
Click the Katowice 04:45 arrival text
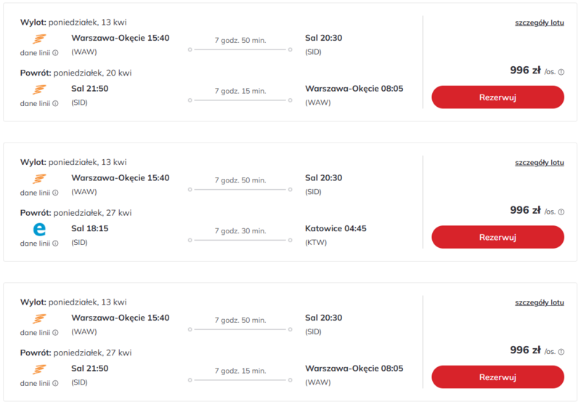pos(336,228)
